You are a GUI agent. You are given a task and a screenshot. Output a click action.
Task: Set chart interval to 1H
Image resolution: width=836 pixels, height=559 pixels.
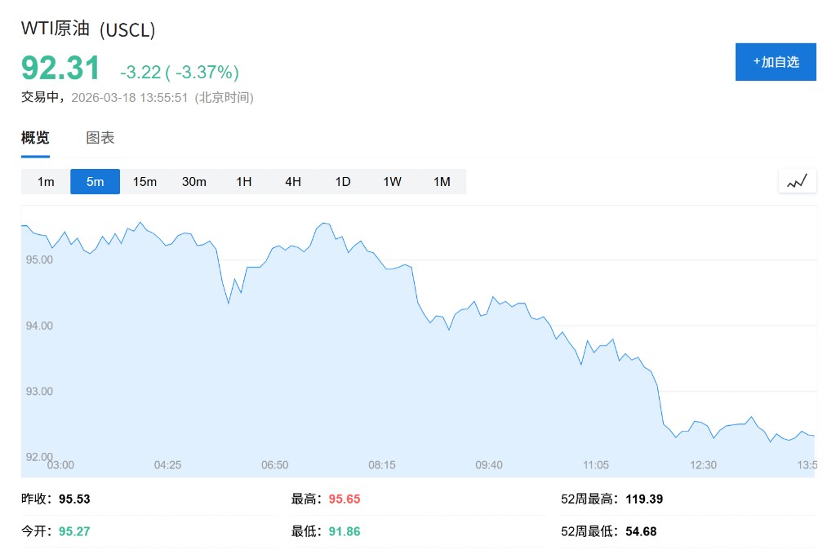(244, 181)
